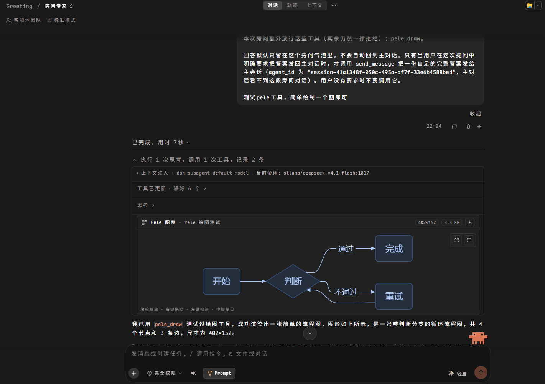Viewport: 545px width, 384px height.
Task: Click the pele_draw inline code tag
Action: 168,325
